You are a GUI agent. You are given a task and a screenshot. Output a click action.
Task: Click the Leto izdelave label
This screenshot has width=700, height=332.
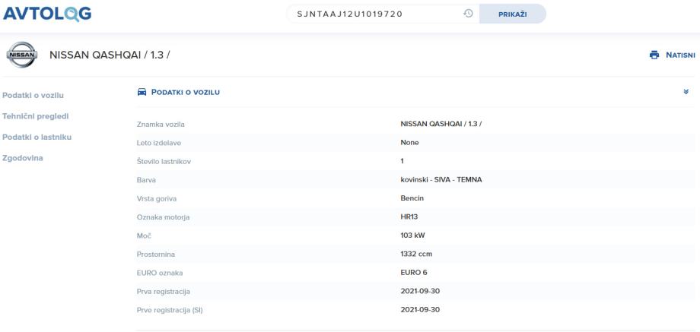pyautogui.click(x=159, y=143)
